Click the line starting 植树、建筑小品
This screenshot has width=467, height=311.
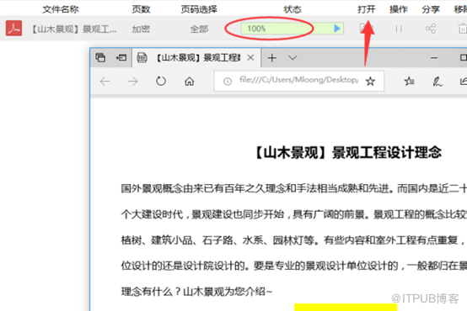coord(294,240)
